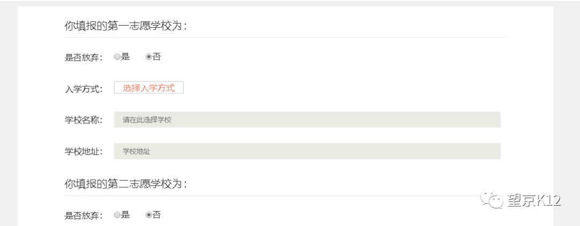
Task: Click the 是 text label in 第一志愿
Action: pyautogui.click(x=125, y=57)
